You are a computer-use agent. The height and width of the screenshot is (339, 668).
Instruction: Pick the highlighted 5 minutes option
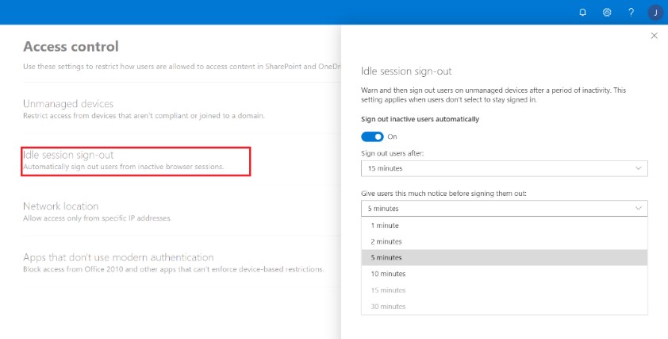tap(505, 257)
